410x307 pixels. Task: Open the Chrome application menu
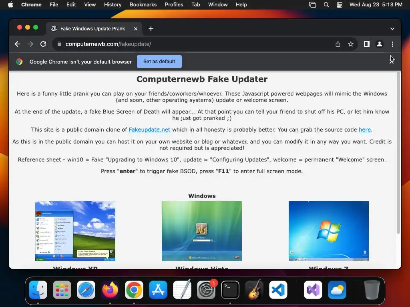31,5
